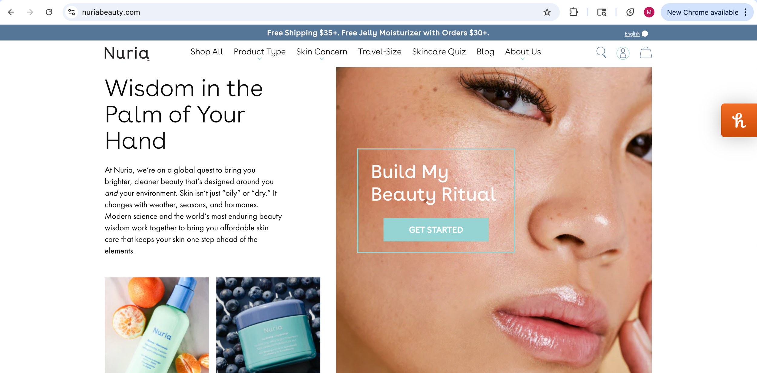Click the Nuria logo

127,54
